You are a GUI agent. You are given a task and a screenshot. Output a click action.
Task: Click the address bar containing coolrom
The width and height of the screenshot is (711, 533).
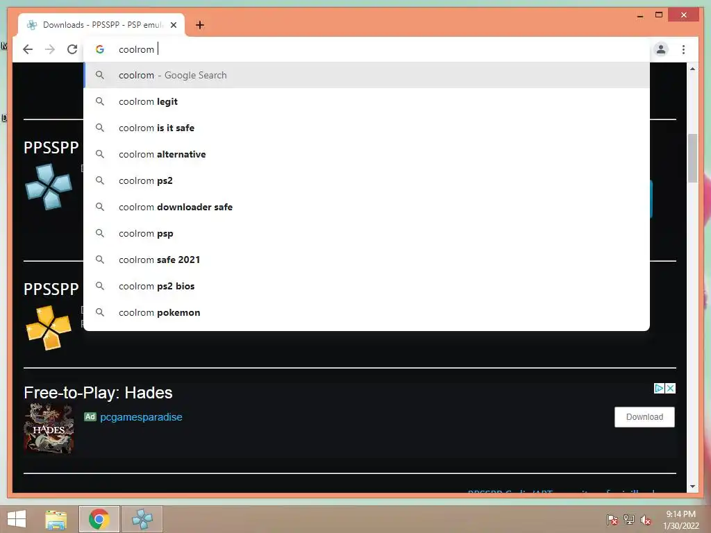[x=367, y=49]
